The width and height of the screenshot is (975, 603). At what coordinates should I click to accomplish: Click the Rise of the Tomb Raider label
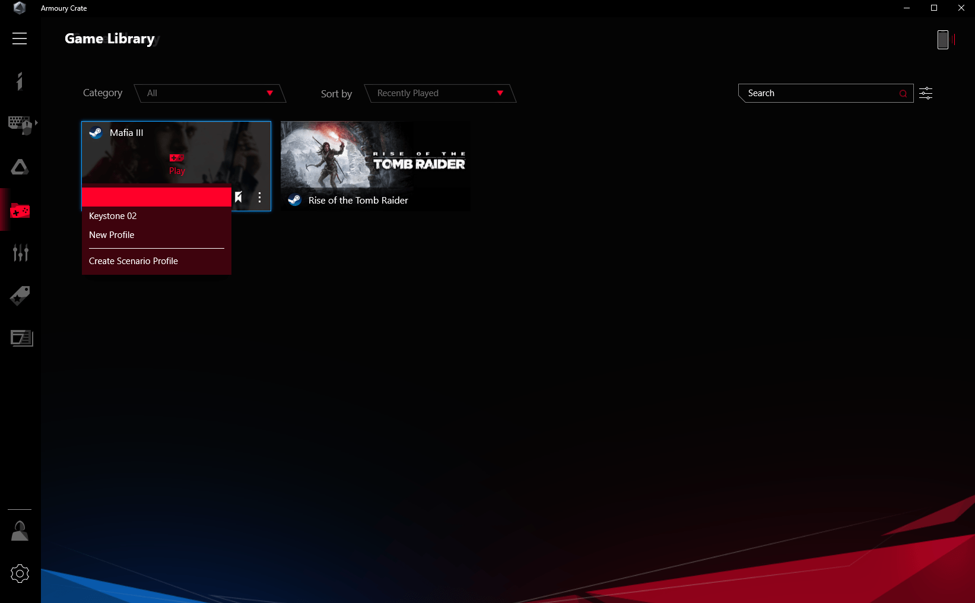(358, 201)
